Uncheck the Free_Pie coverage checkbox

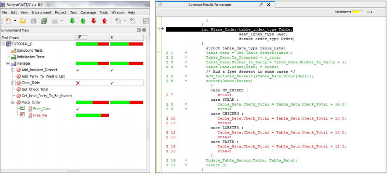pos(22,115)
